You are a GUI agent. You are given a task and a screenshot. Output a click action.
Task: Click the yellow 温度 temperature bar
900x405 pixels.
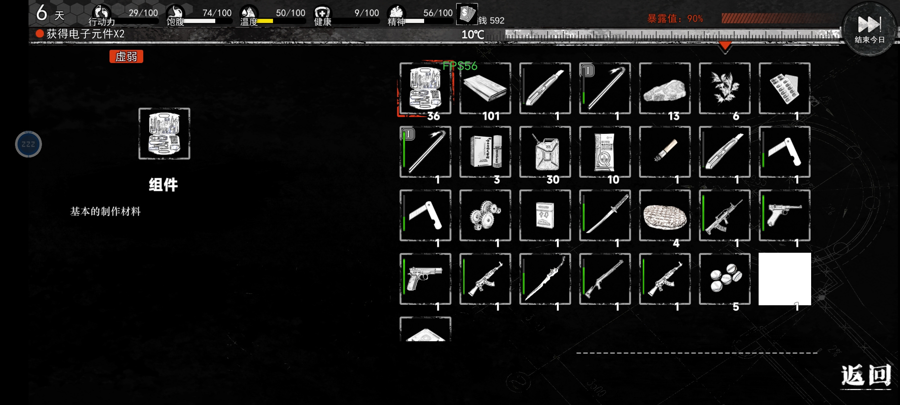[265, 21]
